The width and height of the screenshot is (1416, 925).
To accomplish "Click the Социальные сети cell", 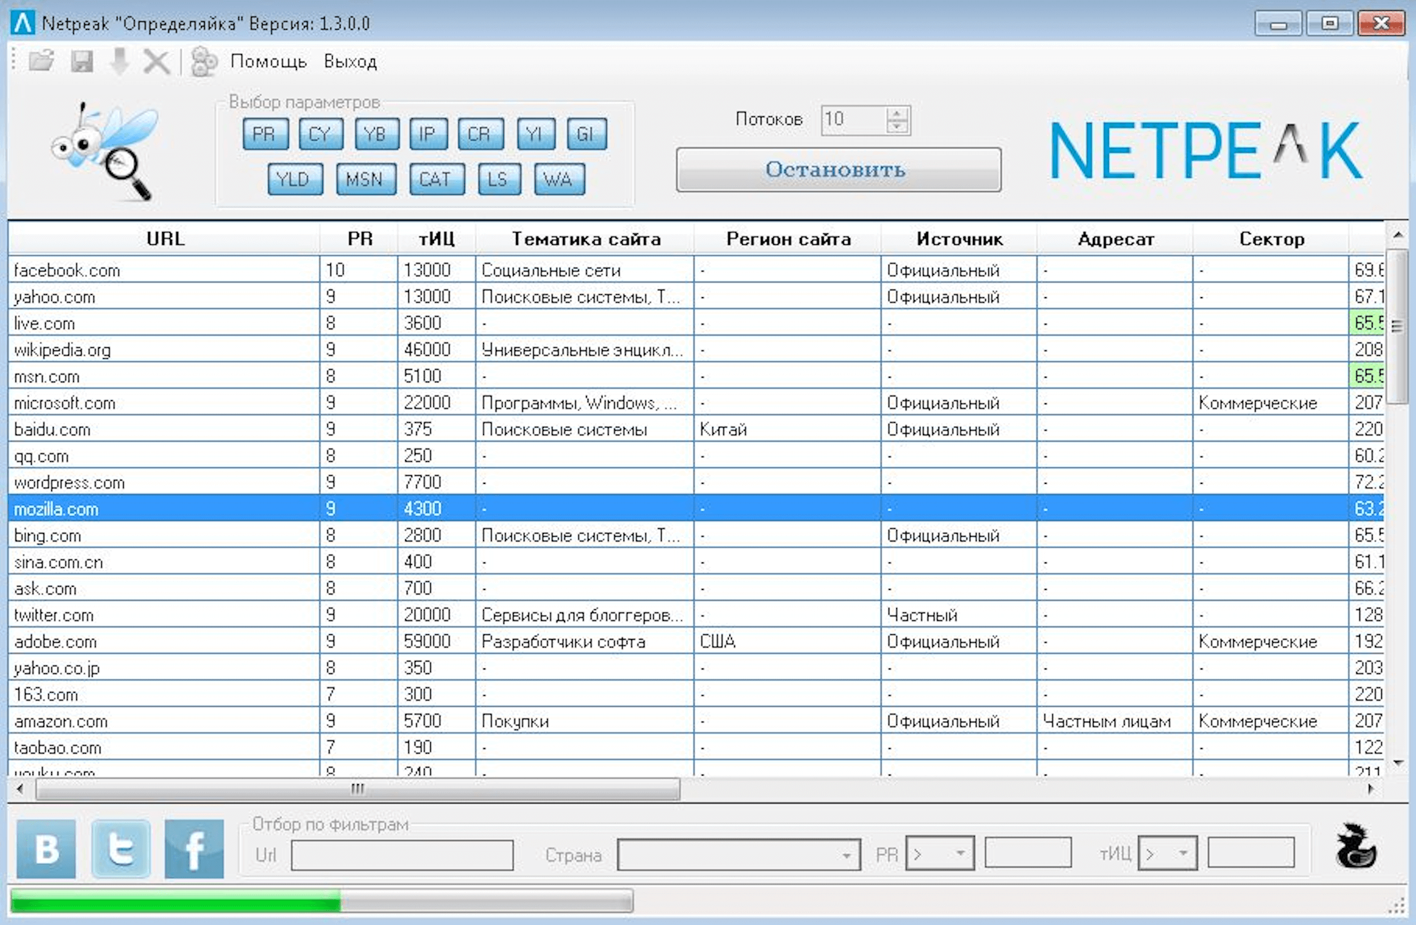I will point(585,270).
